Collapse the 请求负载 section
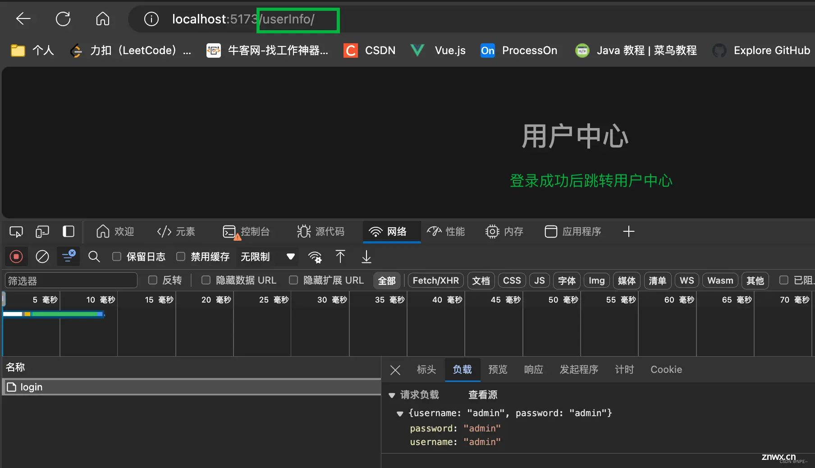The image size is (815, 468). [x=392, y=395]
